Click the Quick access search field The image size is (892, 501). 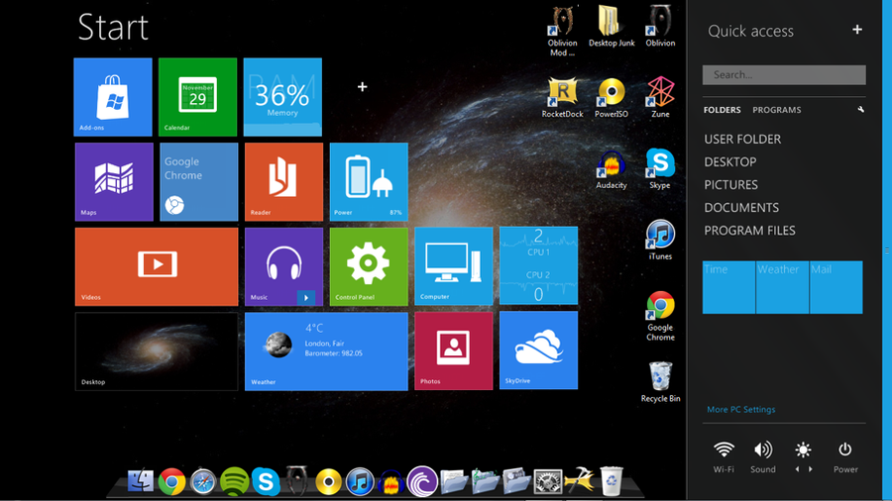click(783, 74)
